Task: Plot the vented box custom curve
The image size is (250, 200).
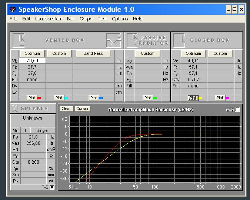Action: coord(59,98)
